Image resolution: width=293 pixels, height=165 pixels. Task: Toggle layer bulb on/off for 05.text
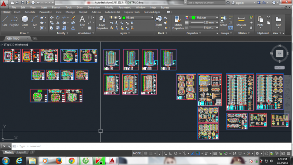pos(112,18)
